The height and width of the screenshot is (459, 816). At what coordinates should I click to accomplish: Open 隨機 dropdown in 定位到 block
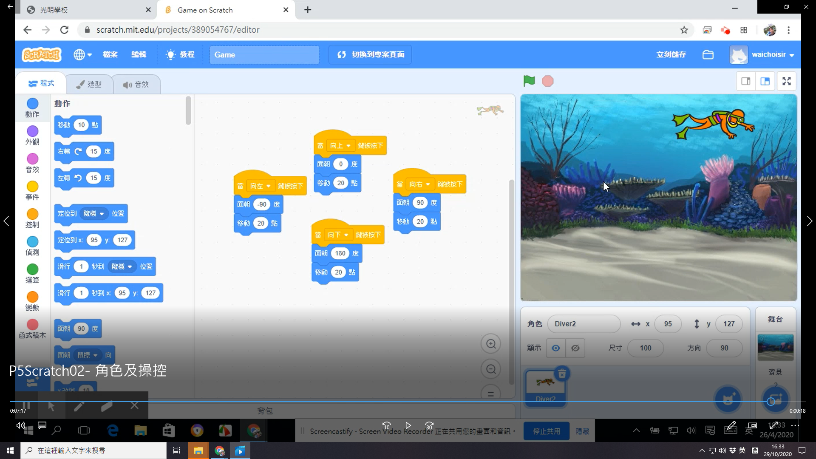point(93,213)
